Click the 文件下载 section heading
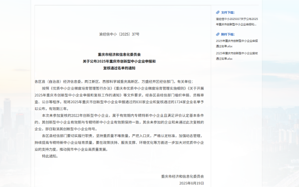This screenshot has width=299, height=187. click(x=227, y=12)
